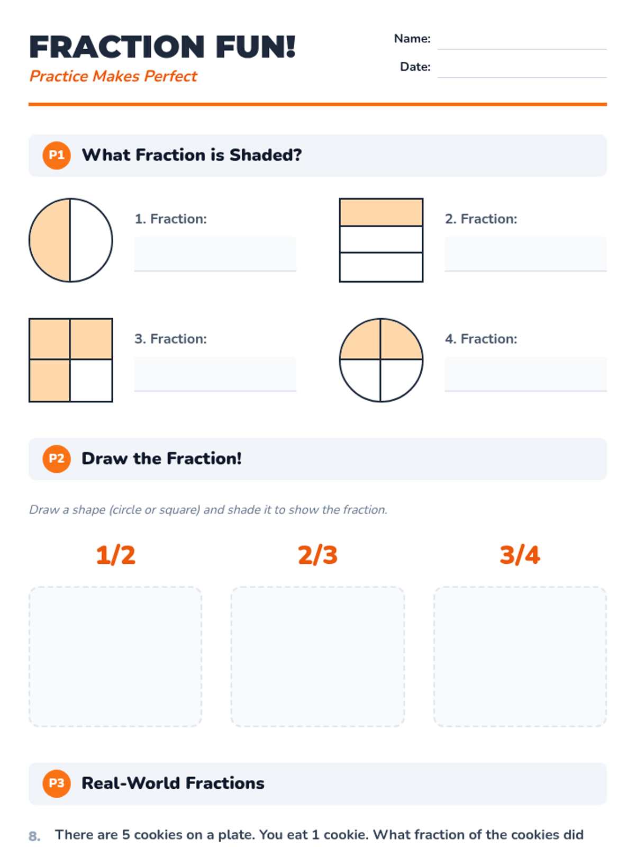Click the P2 orange badge

pyautogui.click(x=57, y=458)
